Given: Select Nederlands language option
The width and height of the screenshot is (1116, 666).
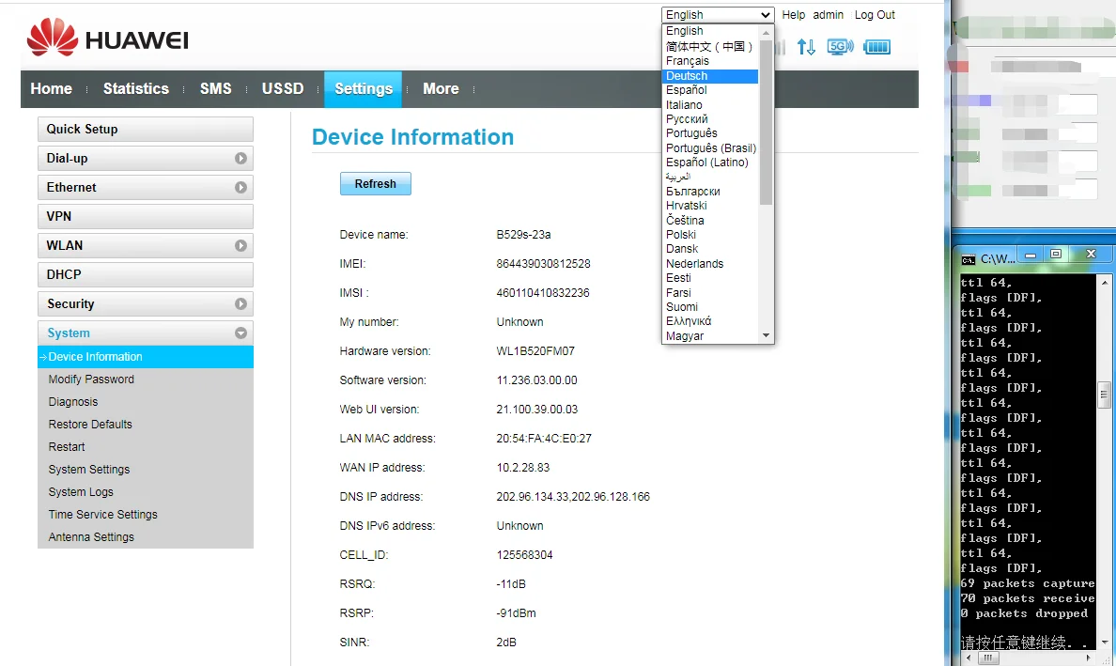Looking at the screenshot, I should [x=710, y=264].
